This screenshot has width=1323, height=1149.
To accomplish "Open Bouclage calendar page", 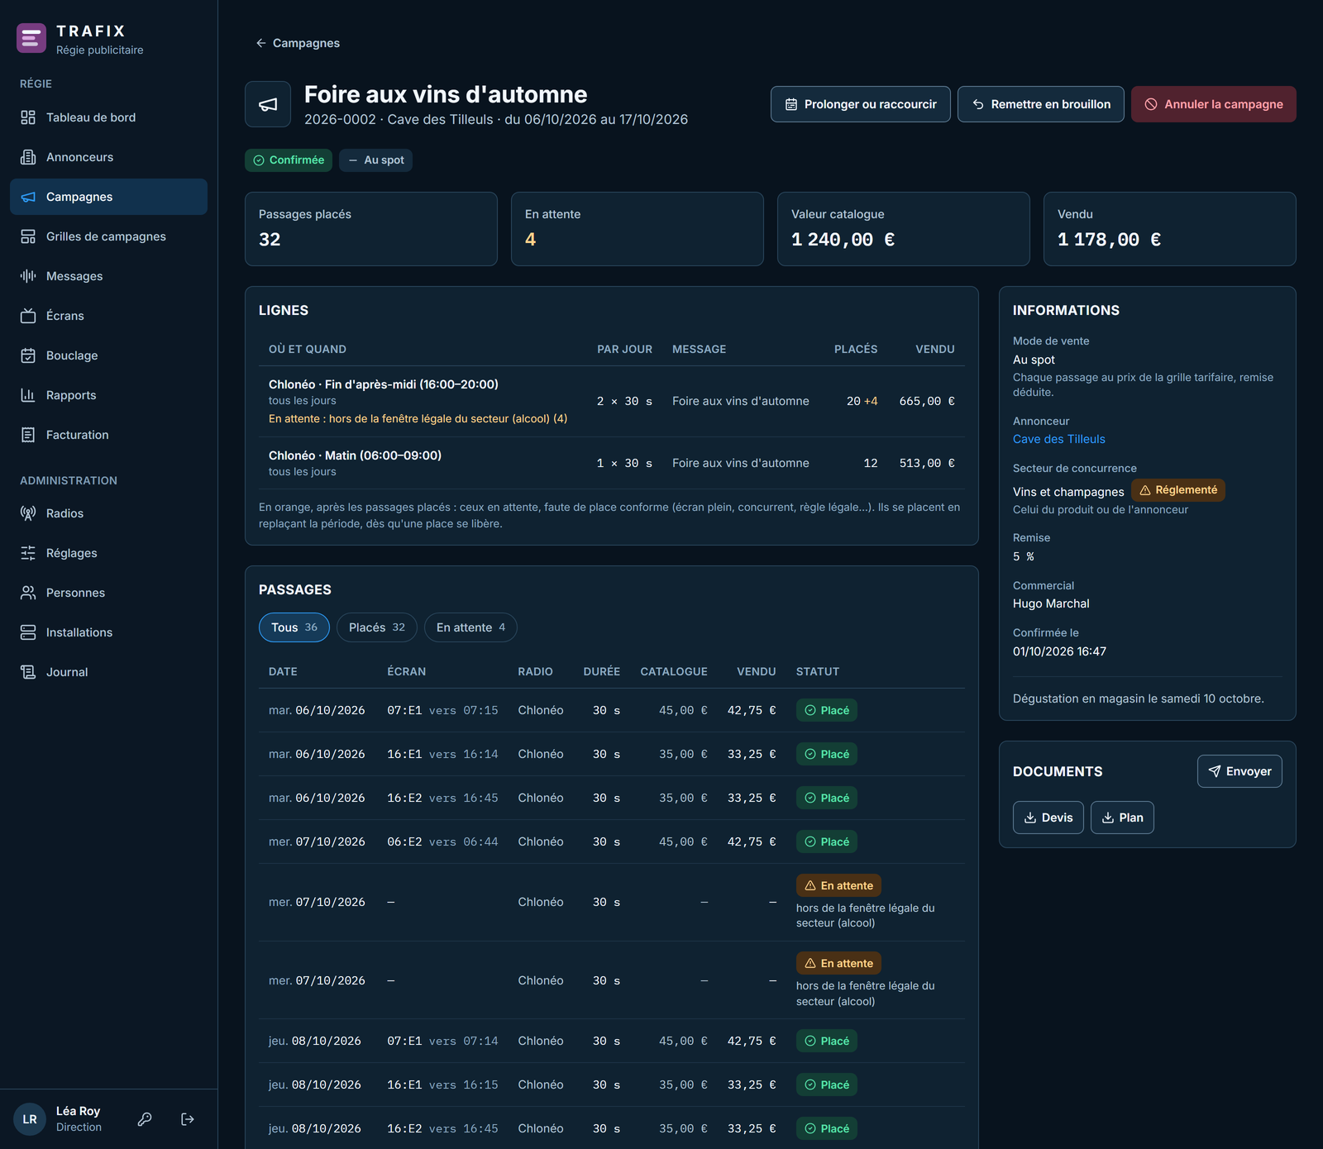I will (108, 355).
